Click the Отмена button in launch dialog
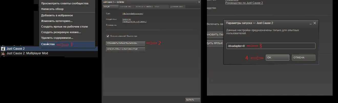The width and height of the screenshot is (338, 103). (303, 58)
